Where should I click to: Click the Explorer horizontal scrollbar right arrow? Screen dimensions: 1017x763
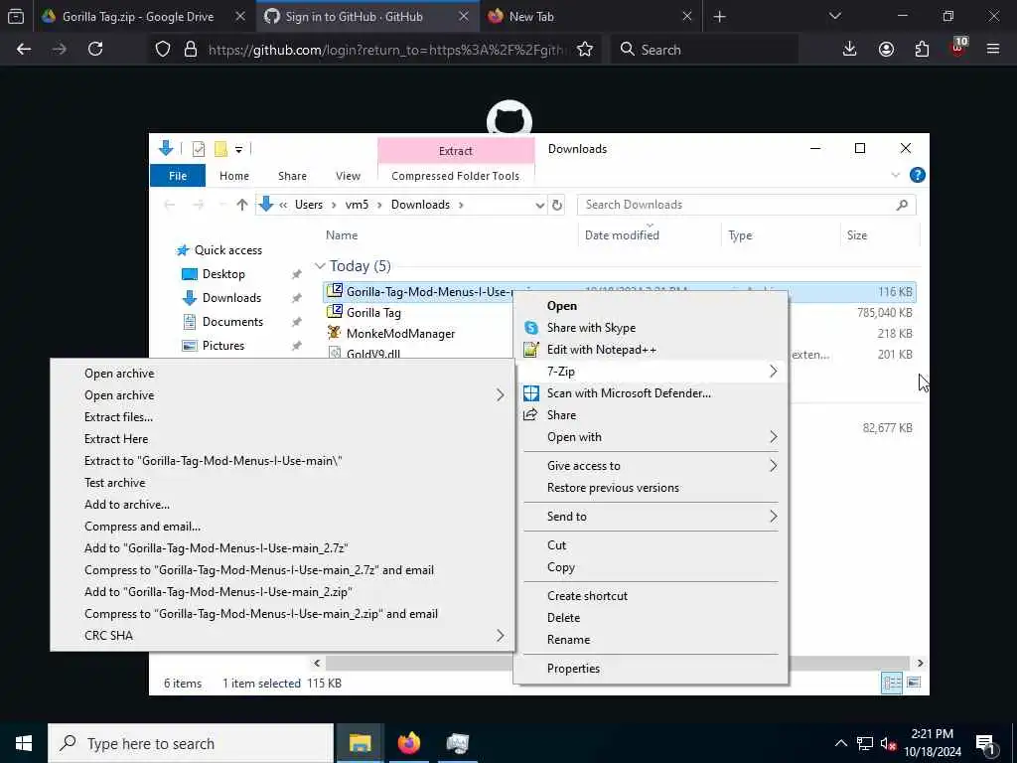point(920,663)
